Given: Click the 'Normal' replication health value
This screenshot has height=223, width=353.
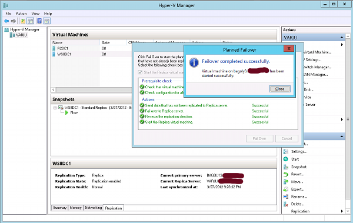Looking at the screenshot, I should 97,187.
